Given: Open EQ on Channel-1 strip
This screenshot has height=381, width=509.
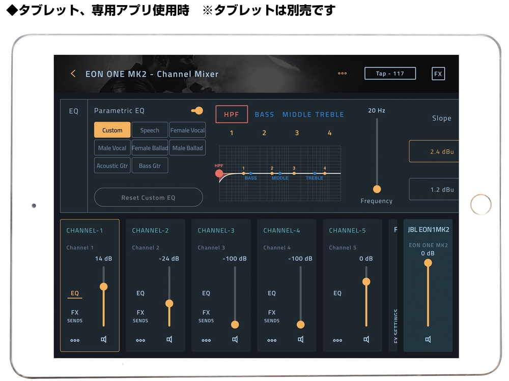Looking at the screenshot, I should 75,293.
